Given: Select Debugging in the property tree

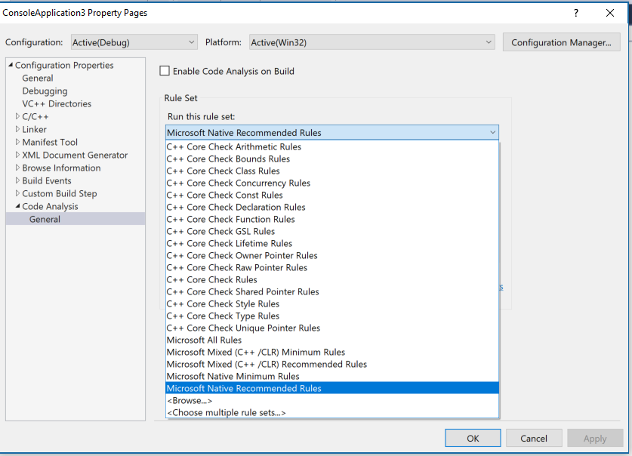Looking at the screenshot, I should click(x=45, y=91).
